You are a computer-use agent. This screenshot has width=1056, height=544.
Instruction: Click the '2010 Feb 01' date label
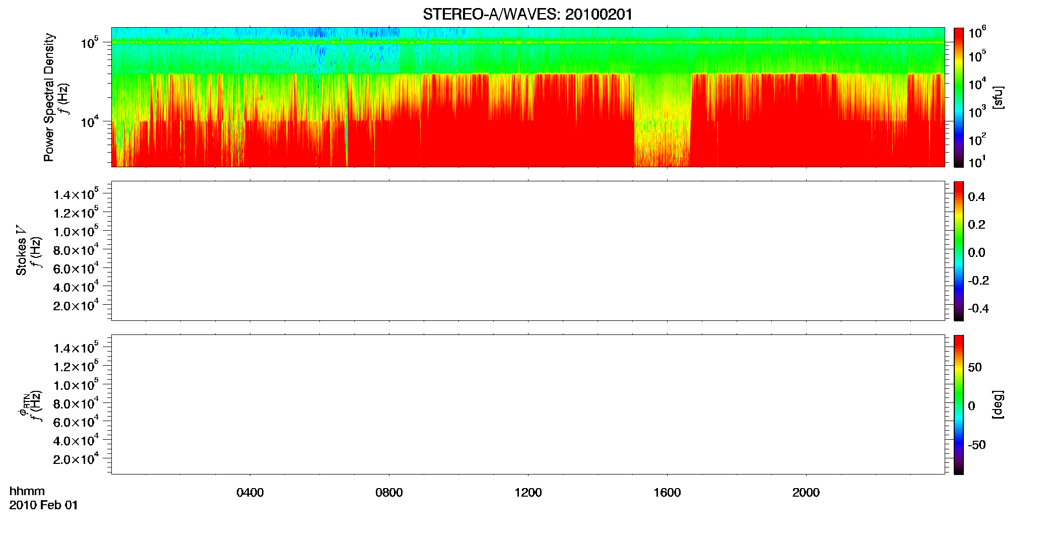click(44, 505)
